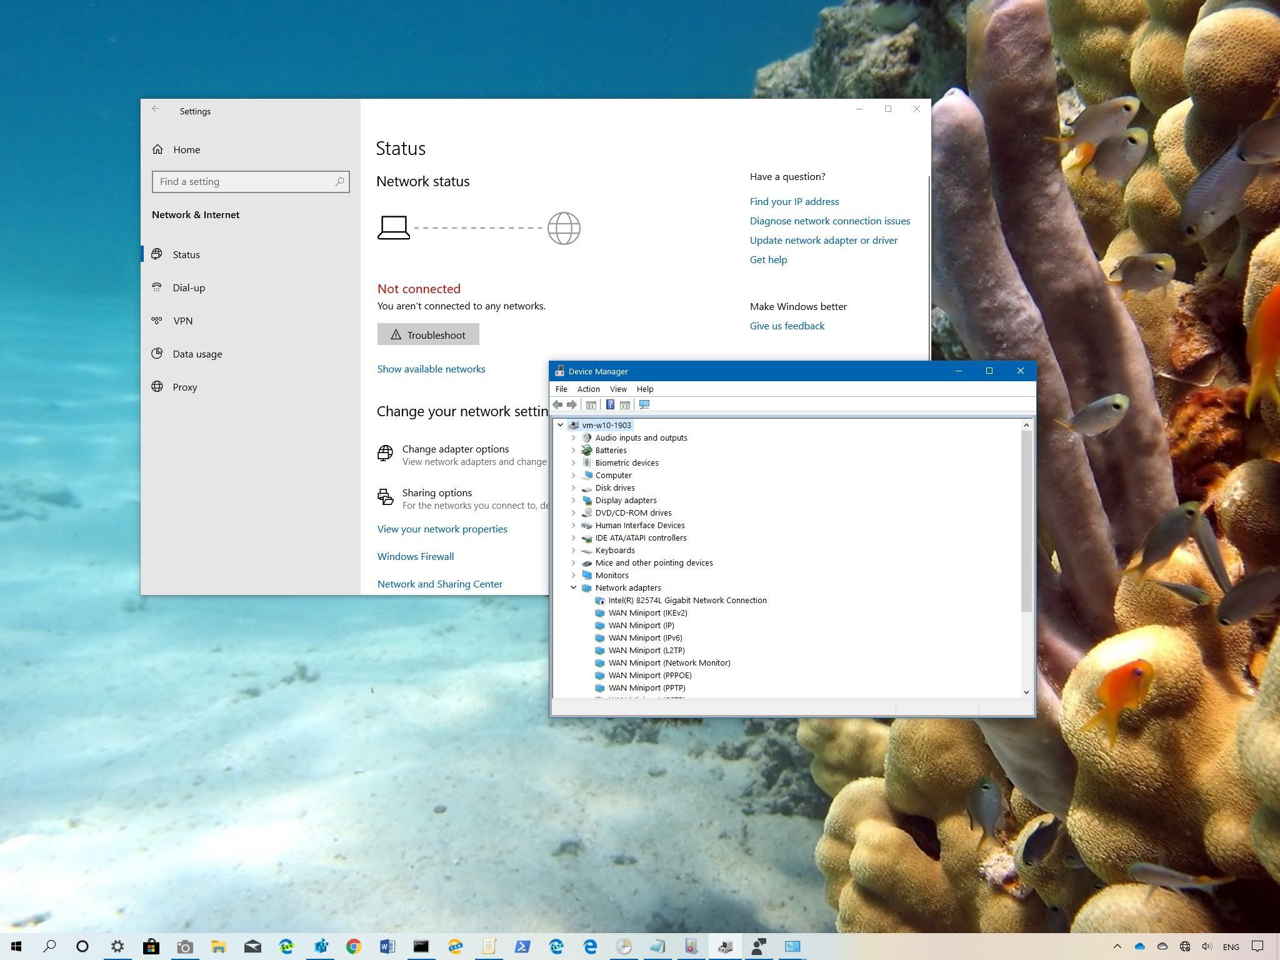Expand the Keyboards node

(x=574, y=550)
